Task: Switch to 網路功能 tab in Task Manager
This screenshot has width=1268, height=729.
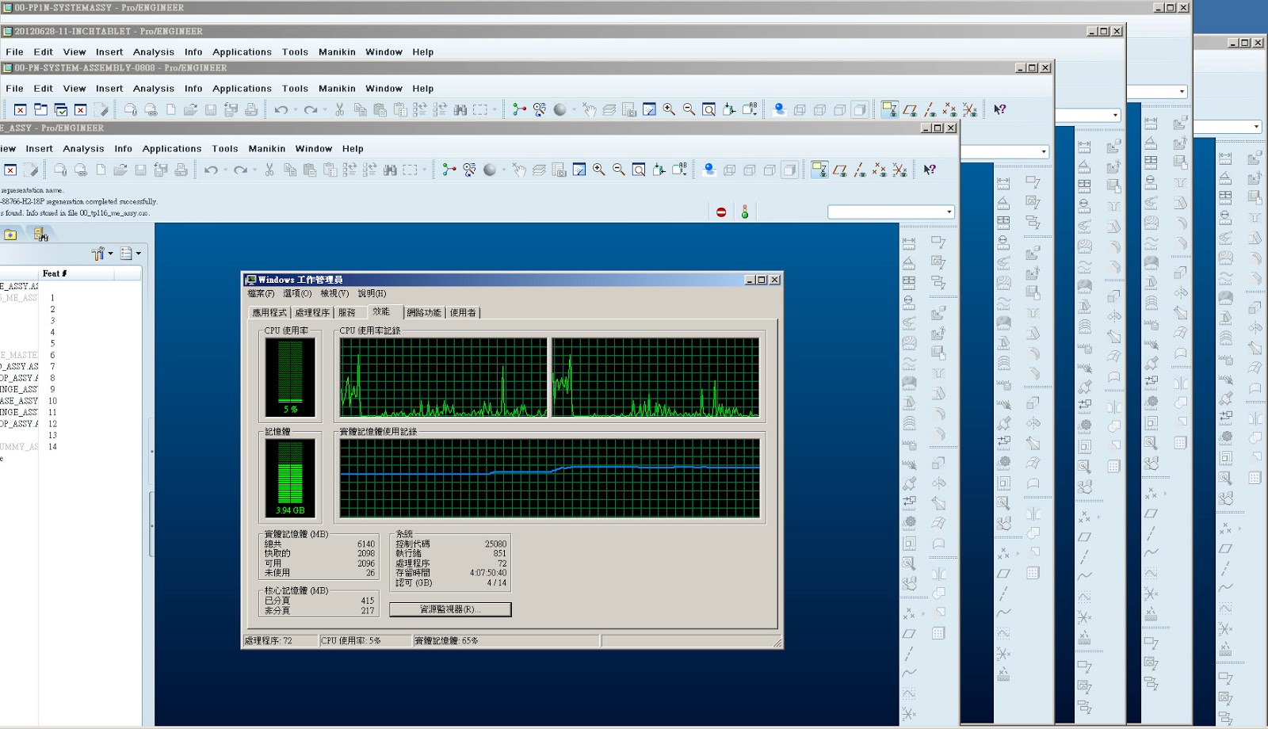Action: point(423,313)
